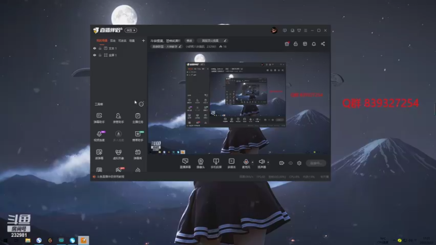Click the start streaming button
This screenshot has width=436, height=245.
pyautogui.click(x=316, y=163)
